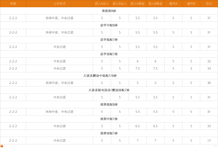This screenshot has width=218, height=148.
Task: Select the 嘉华顶配7座 section title
Action: (x=109, y=54)
